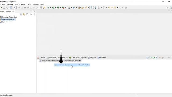This screenshot has height=97, width=172.
Task: Close the Servers view tab
Action: [x=67, y=58]
